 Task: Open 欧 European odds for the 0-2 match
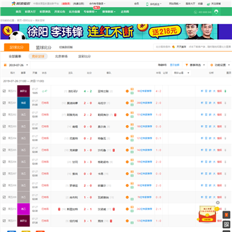(x=210, y=139)
